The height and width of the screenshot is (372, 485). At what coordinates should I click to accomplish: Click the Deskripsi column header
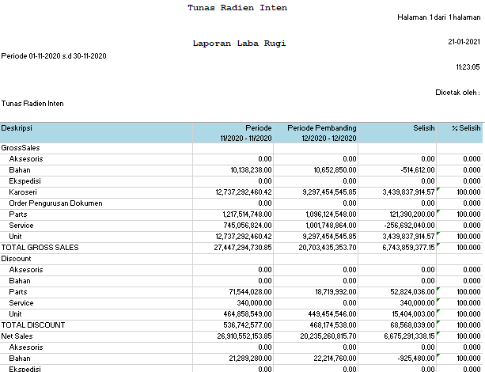97,133
